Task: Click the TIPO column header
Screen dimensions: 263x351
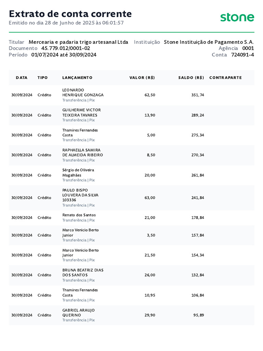Action: click(x=42, y=78)
